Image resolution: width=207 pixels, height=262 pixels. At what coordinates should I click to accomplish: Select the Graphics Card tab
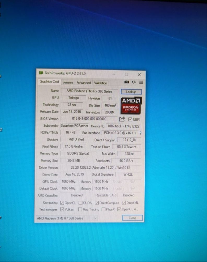click(x=49, y=82)
